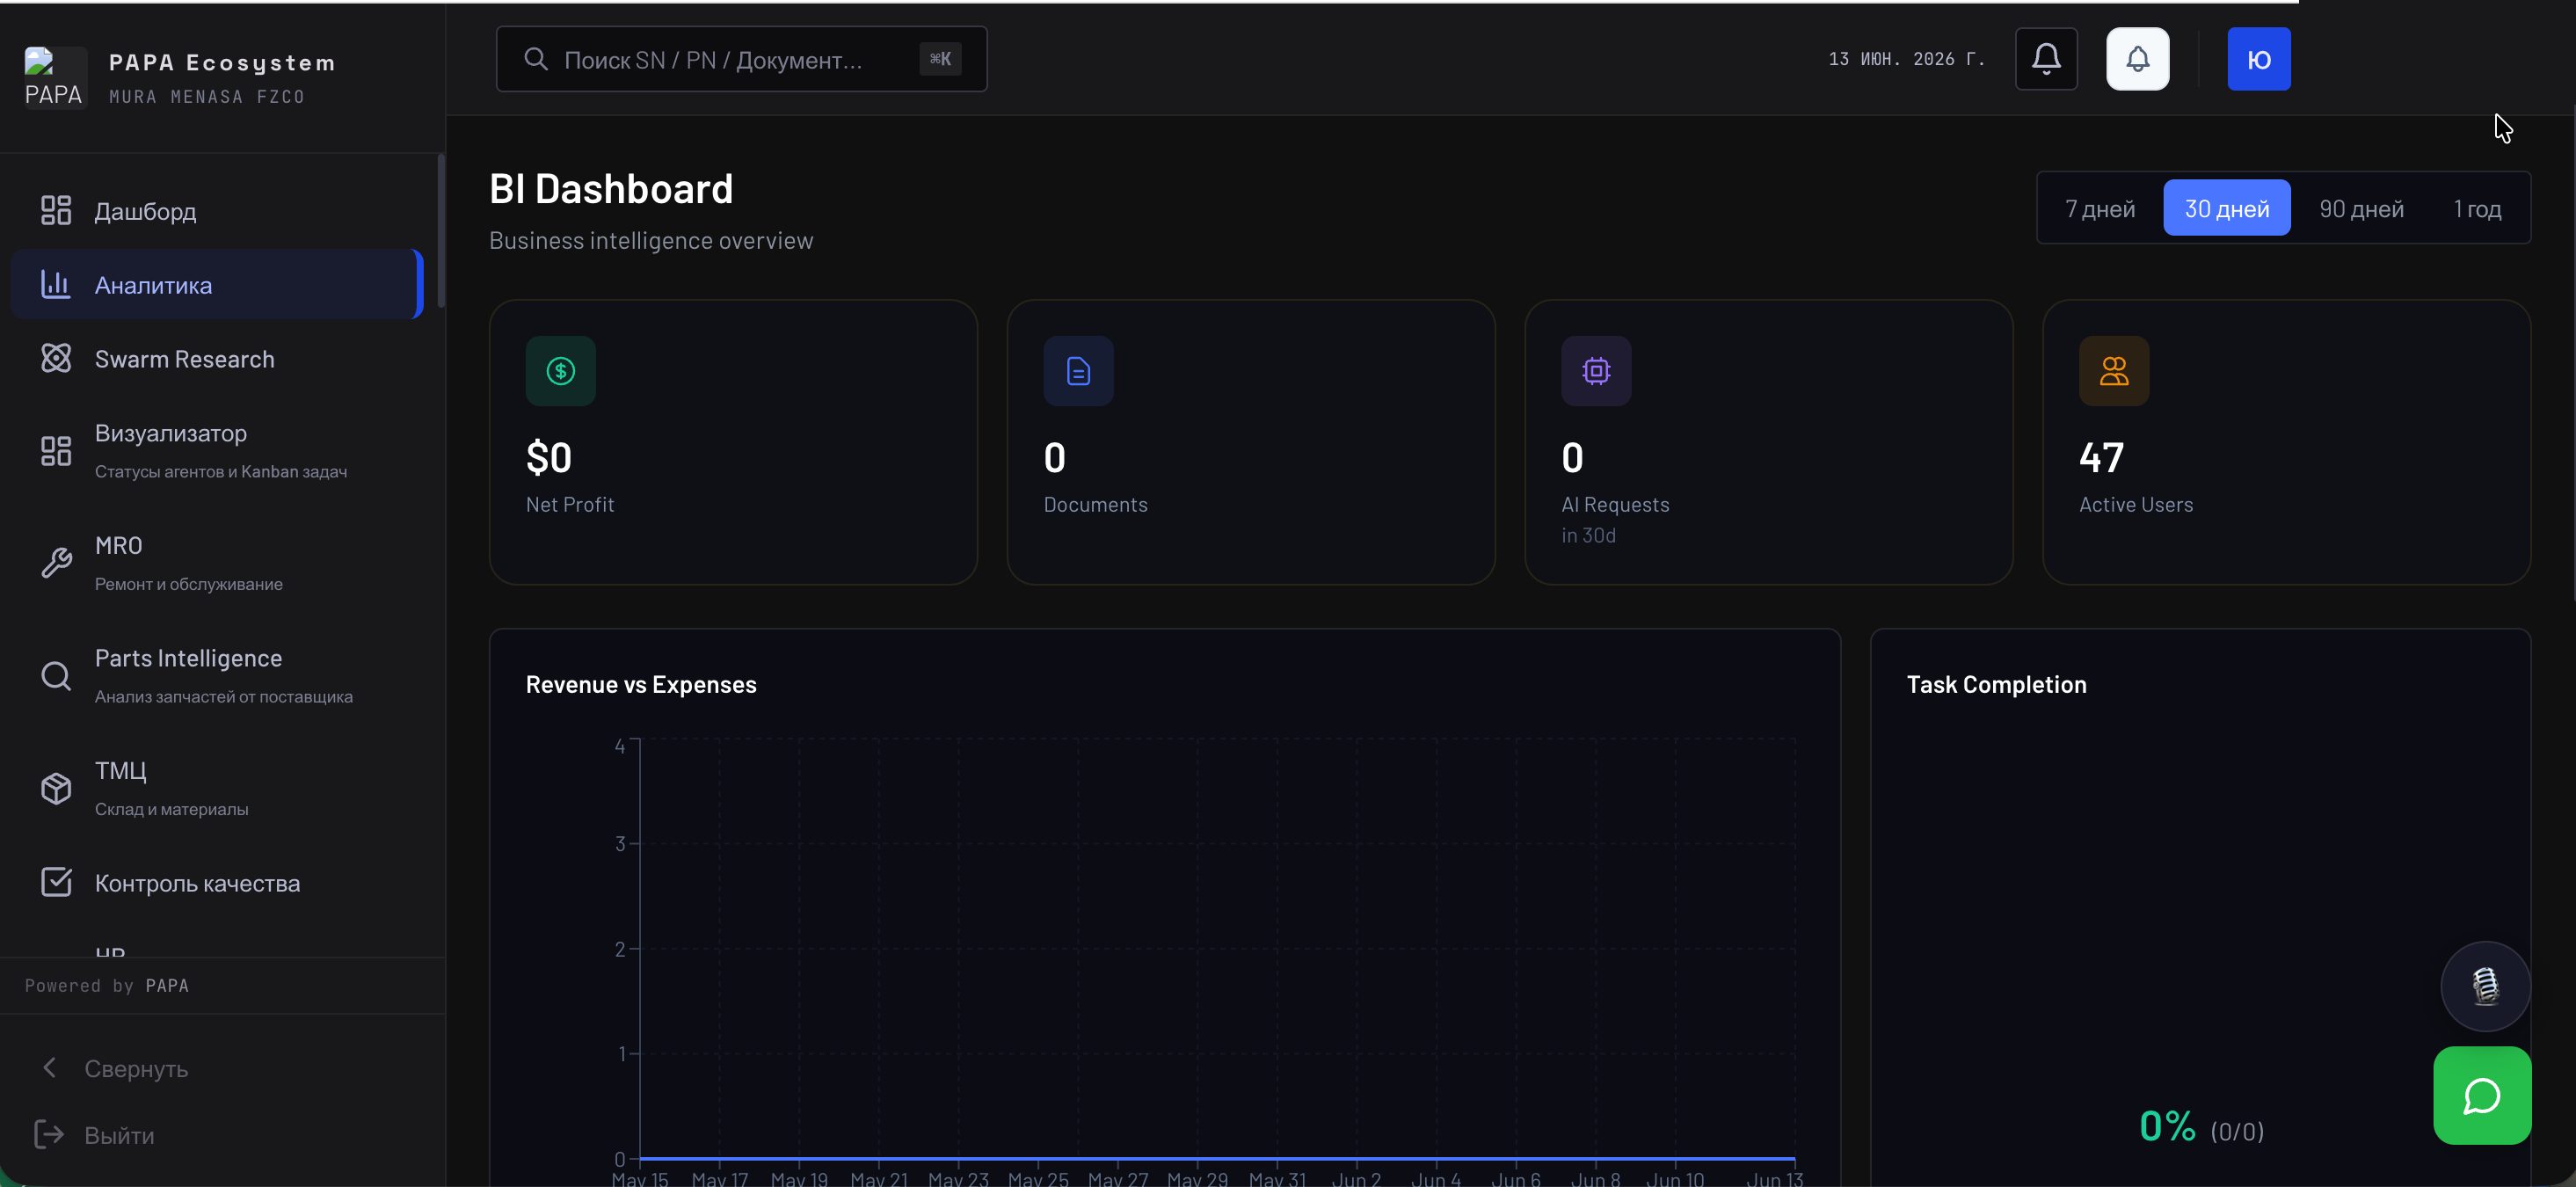Screen dimensions: 2576x1187
Task: Click the Визуализатор grid icon
Action: tap(56, 451)
